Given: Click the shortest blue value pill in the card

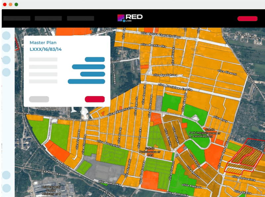Looking at the screenshot, I should pyautogui.click(x=95, y=60).
